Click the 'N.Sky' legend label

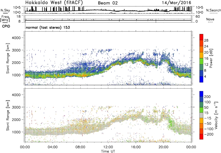pos(5,10)
